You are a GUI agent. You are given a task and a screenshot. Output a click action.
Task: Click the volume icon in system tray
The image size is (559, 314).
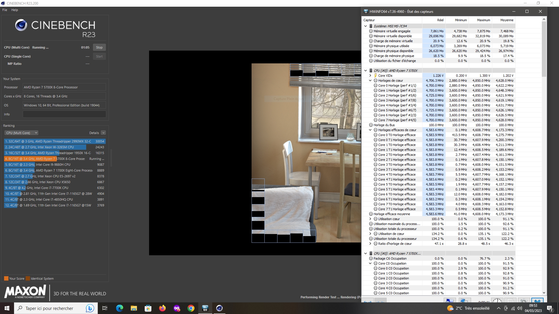pos(520,308)
